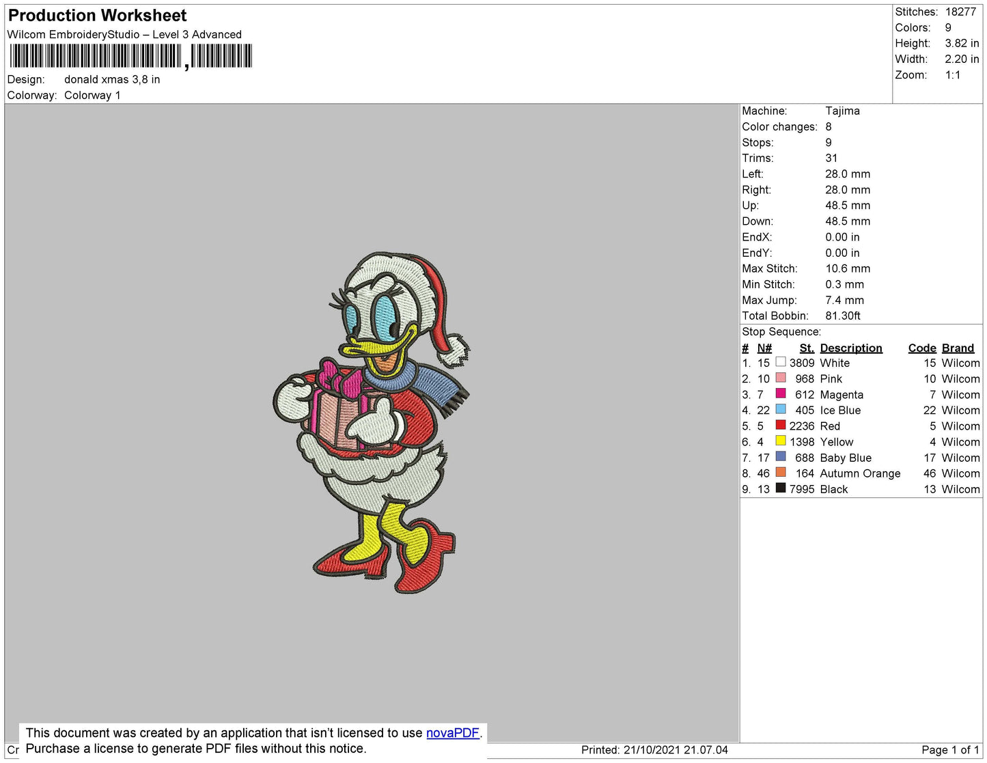Image resolution: width=987 pixels, height=763 pixels.
Task: Click the 'Stop Sequence:' label
Action: click(x=781, y=332)
